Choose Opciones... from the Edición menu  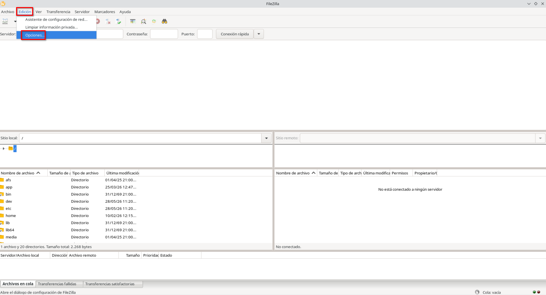click(57, 35)
